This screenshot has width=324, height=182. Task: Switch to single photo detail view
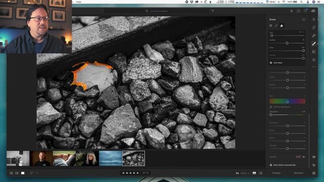pyautogui.click(x=23, y=173)
